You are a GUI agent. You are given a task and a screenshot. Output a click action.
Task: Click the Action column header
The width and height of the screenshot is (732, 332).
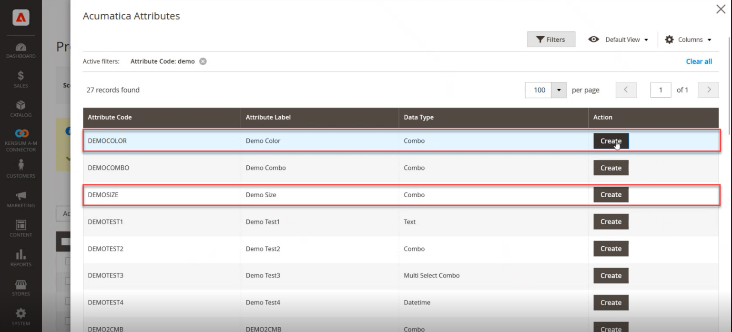point(653,117)
